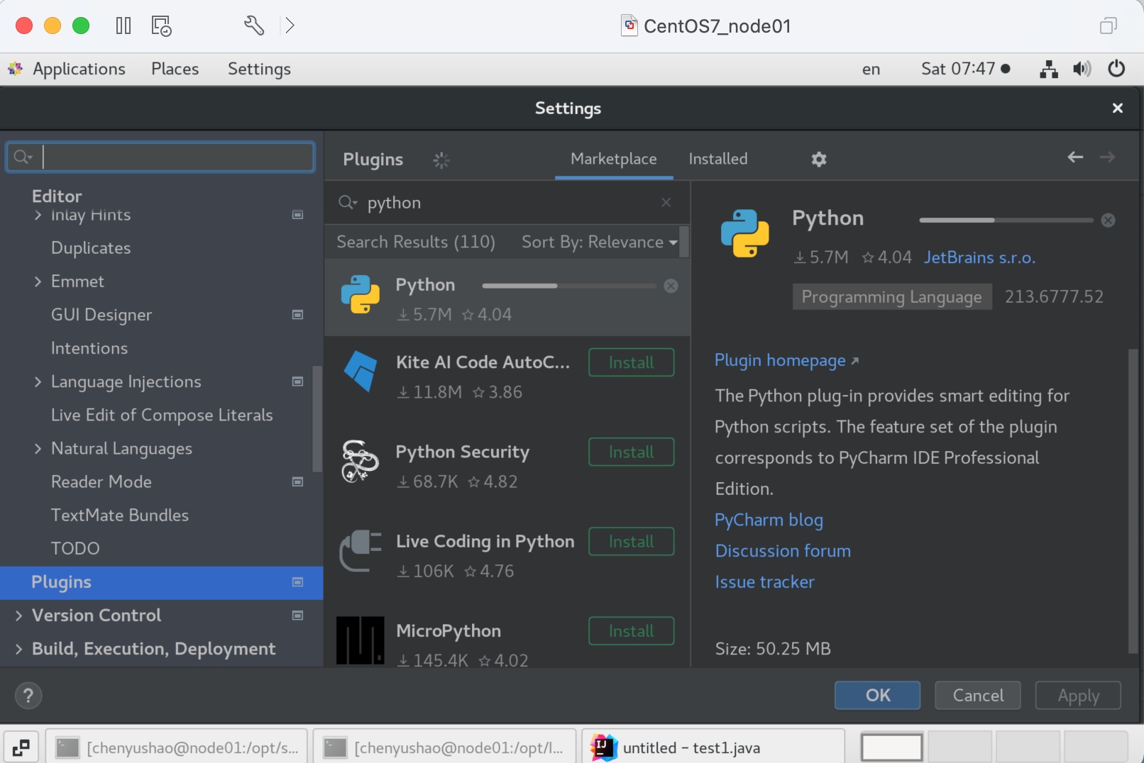Open the help question mark button
This screenshot has width=1144, height=763.
tap(28, 696)
